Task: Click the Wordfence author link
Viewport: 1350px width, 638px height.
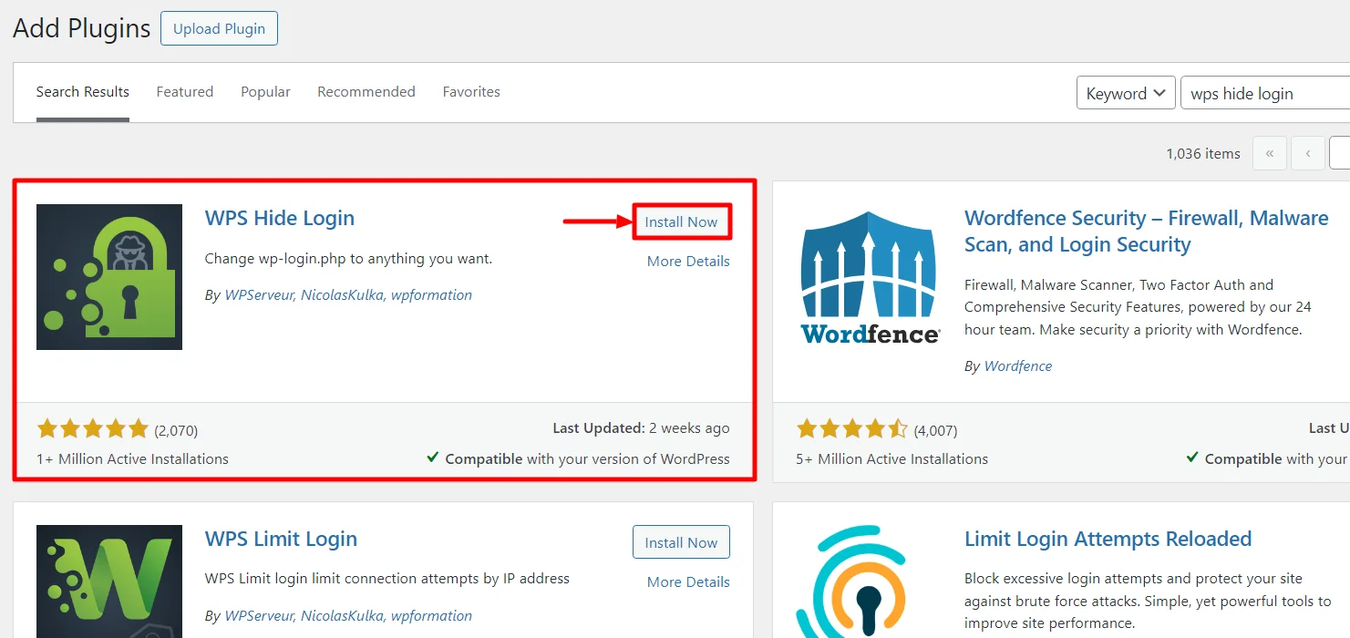Action: 1017,366
